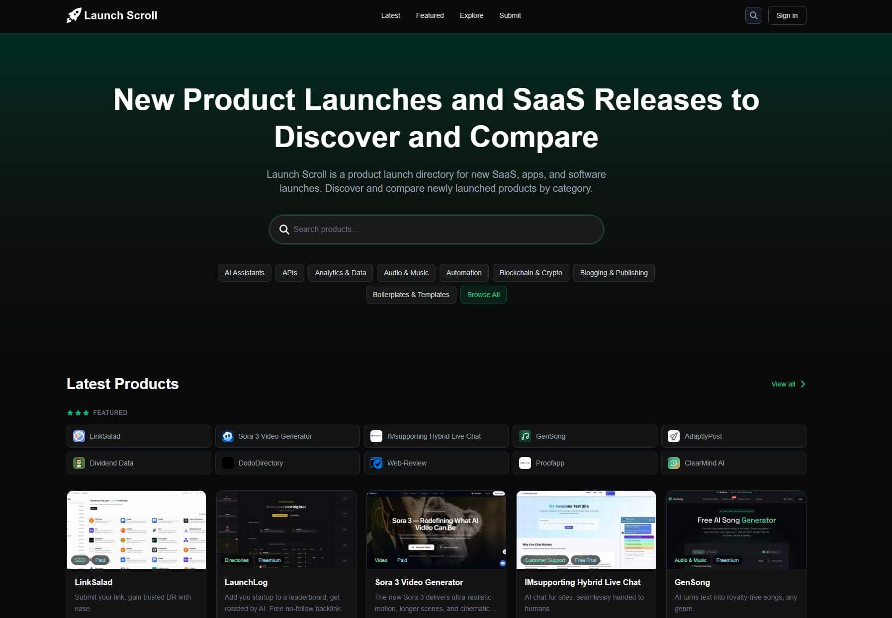Toggle the Automation category filter
Image resolution: width=892 pixels, height=618 pixels.
point(463,273)
